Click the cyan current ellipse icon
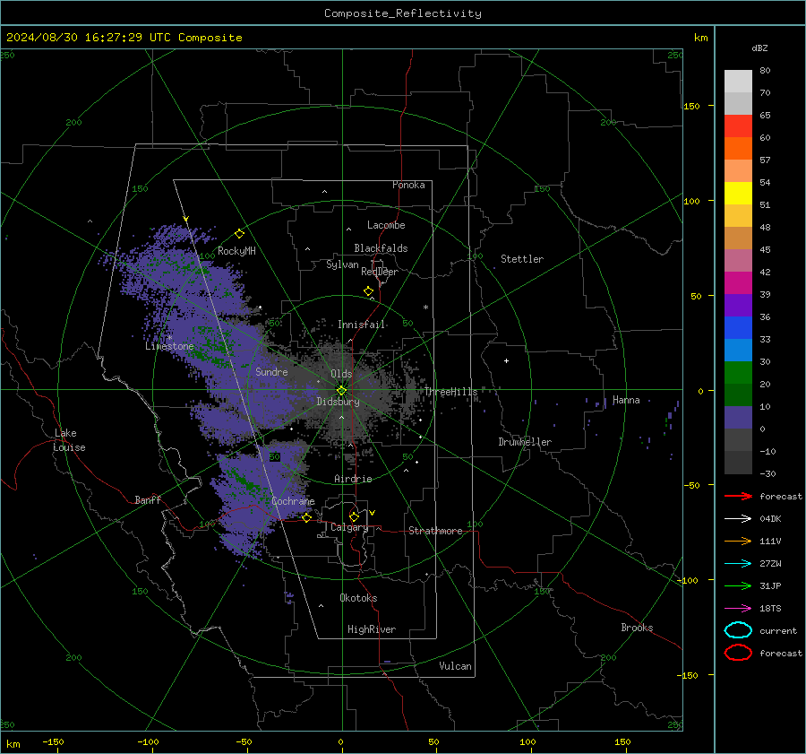This screenshot has height=754, width=806. (738, 630)
